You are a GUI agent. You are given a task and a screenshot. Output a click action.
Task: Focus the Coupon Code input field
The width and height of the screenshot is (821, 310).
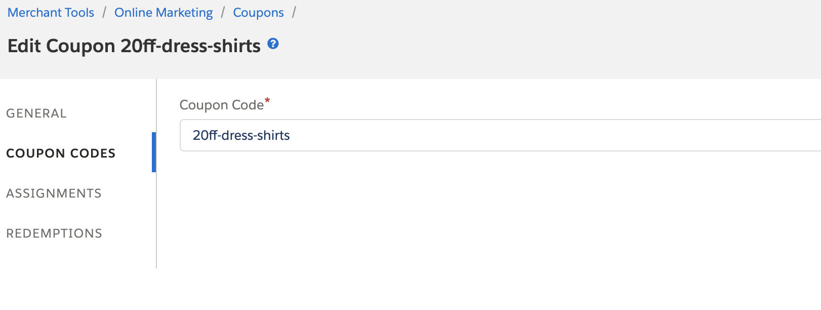click(x=506, y=136)
